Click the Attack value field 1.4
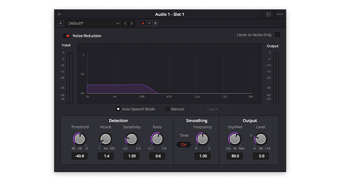340x184 pixels. click(x=105, y=156)
